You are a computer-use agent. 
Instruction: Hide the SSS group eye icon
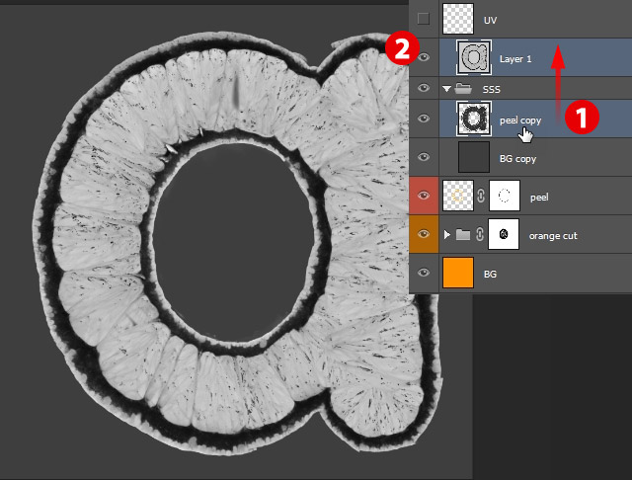[424, 88]
